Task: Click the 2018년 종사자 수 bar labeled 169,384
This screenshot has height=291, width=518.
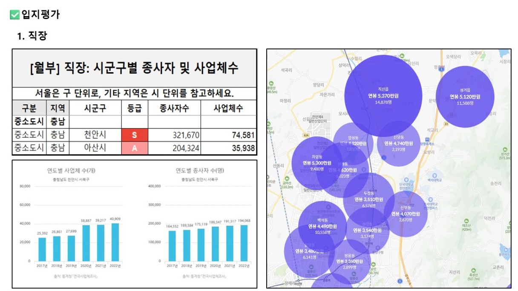Action: point(186,245)
